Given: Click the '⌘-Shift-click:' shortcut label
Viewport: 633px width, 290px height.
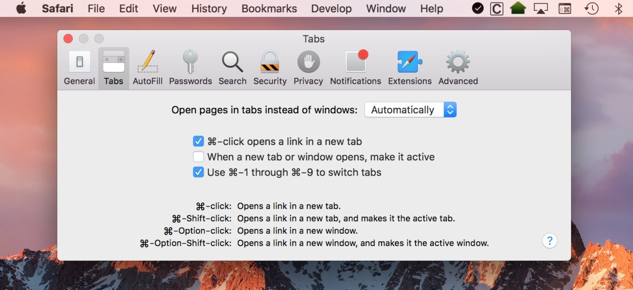Looking at the screenshot, I should click(201, 218).
